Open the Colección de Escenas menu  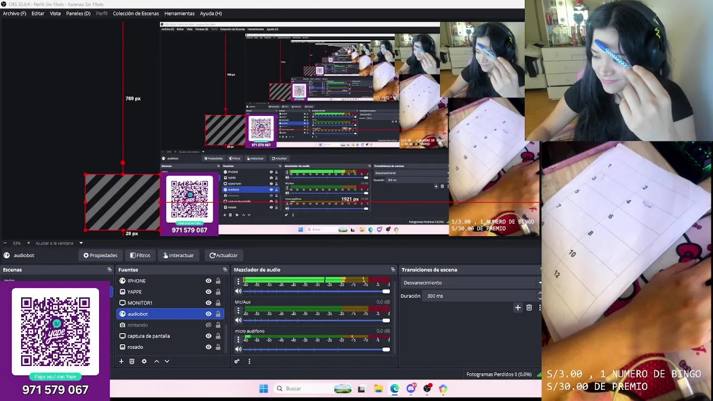tap(136, 13)
